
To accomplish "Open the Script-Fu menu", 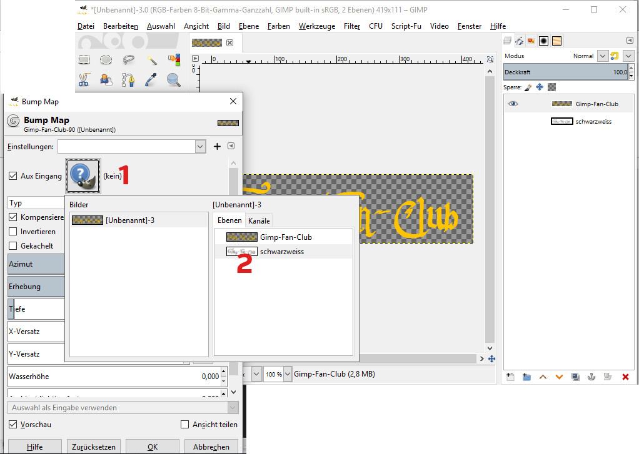I will tap(406, 26).
